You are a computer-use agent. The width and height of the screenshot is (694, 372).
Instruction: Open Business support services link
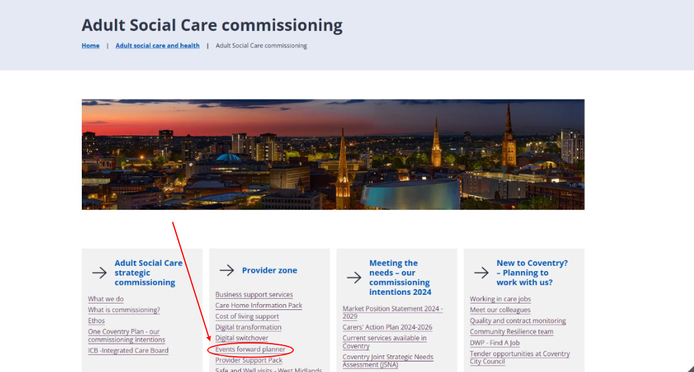[x=254, y=295]
